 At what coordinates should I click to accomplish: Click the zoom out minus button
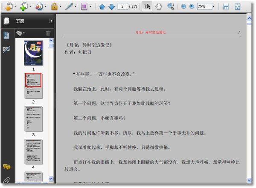(183, 6)
